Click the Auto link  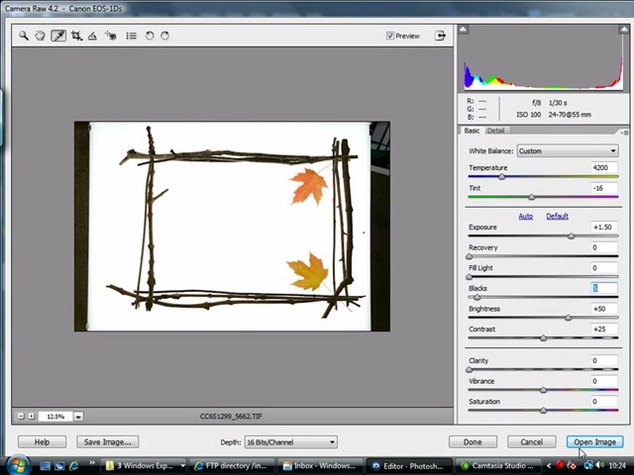click(x=525, y=217)
